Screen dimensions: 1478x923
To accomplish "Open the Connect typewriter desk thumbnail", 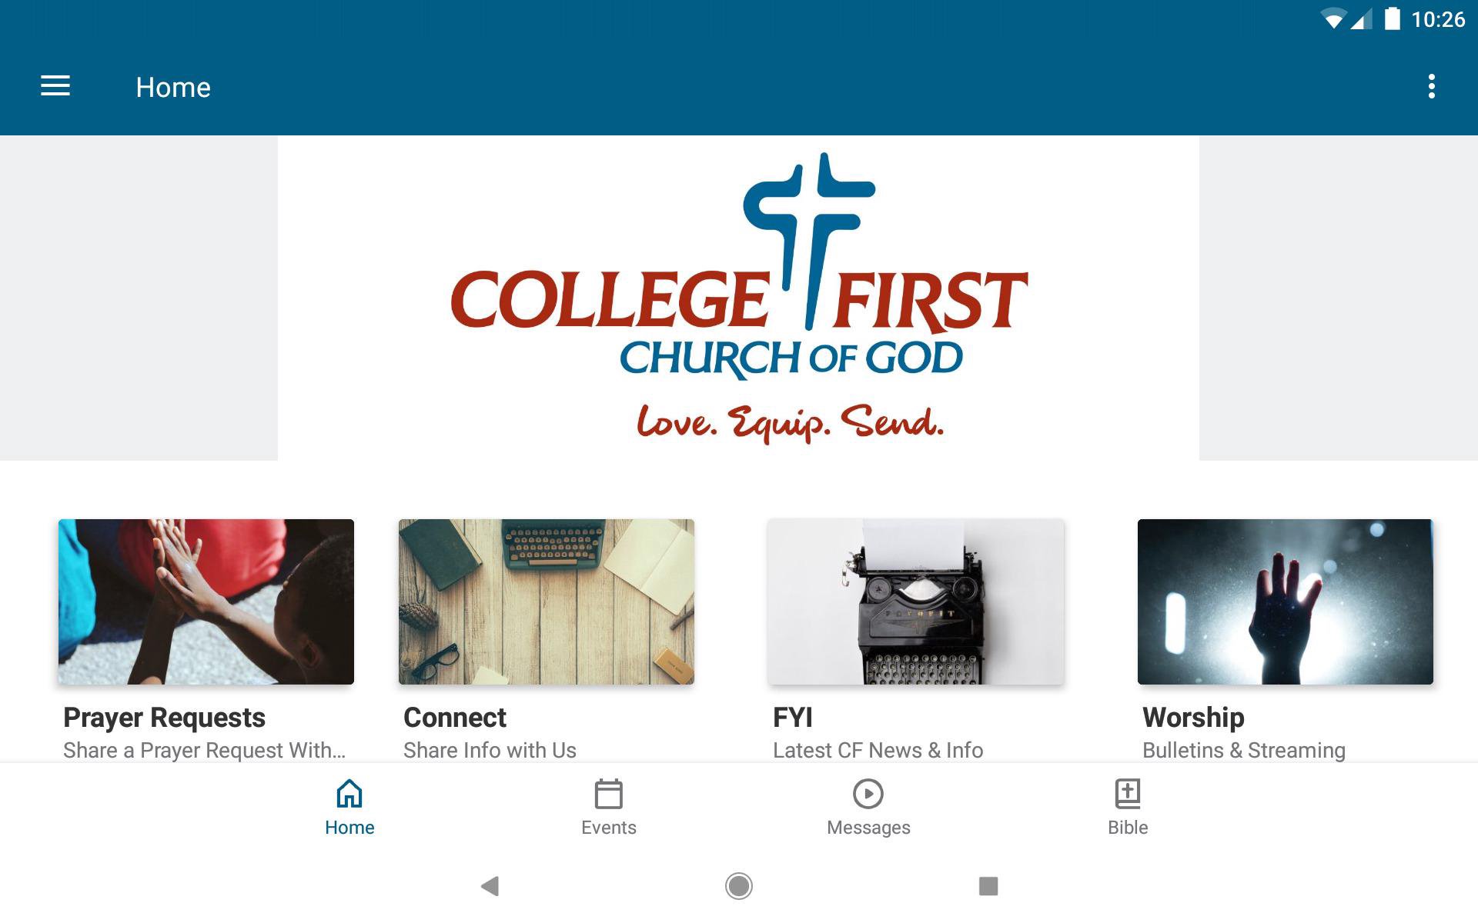I will (x=547, y=601).
